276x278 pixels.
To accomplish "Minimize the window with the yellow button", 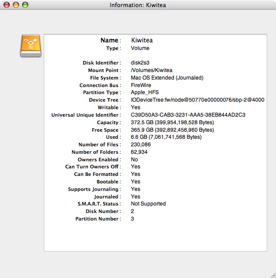I will click(16, 5).
